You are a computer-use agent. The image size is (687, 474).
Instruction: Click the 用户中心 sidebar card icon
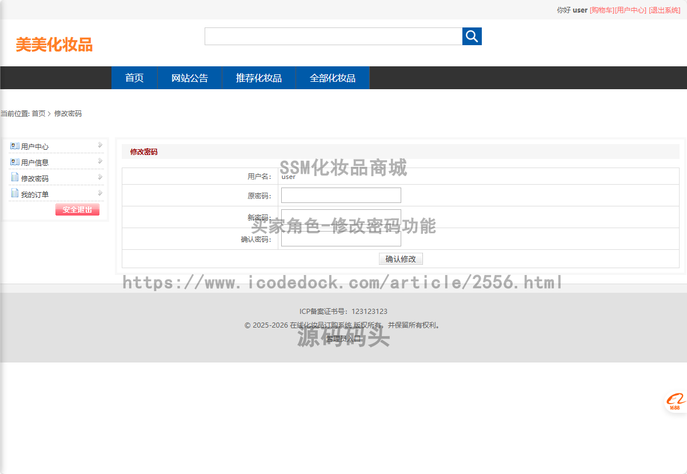15,146
